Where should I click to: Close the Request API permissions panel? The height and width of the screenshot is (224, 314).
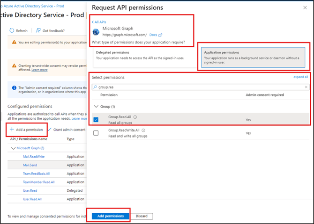point(305,7)
